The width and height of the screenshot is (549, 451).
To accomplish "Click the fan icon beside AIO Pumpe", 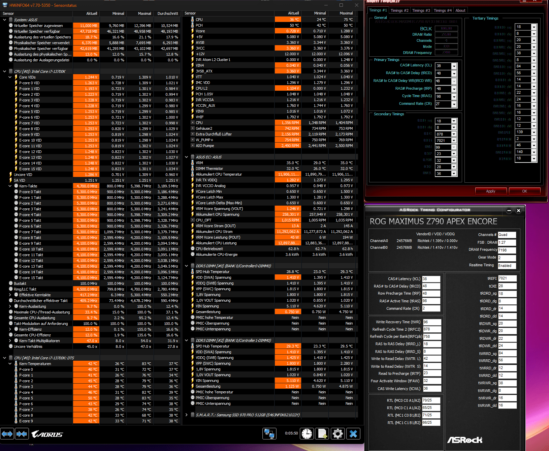I will coord(193,146).
